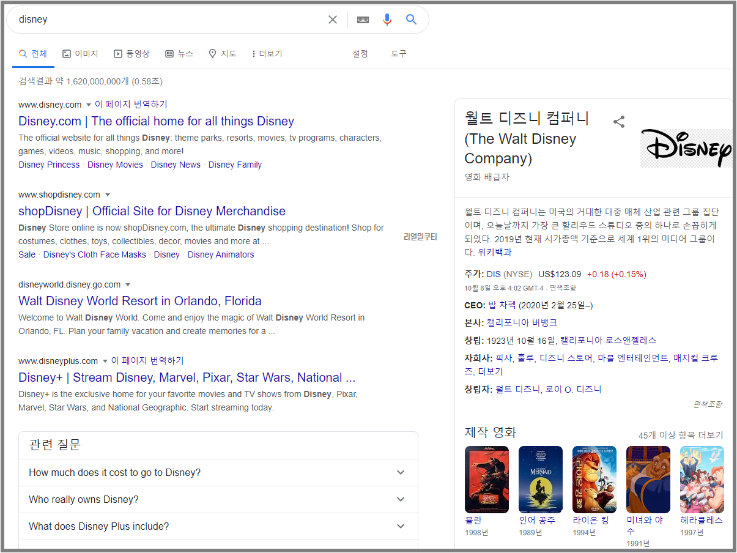Switch to the 동영상 tab
Screen dimensions: 737x553
pyautogui.click(x=131, y=54)
